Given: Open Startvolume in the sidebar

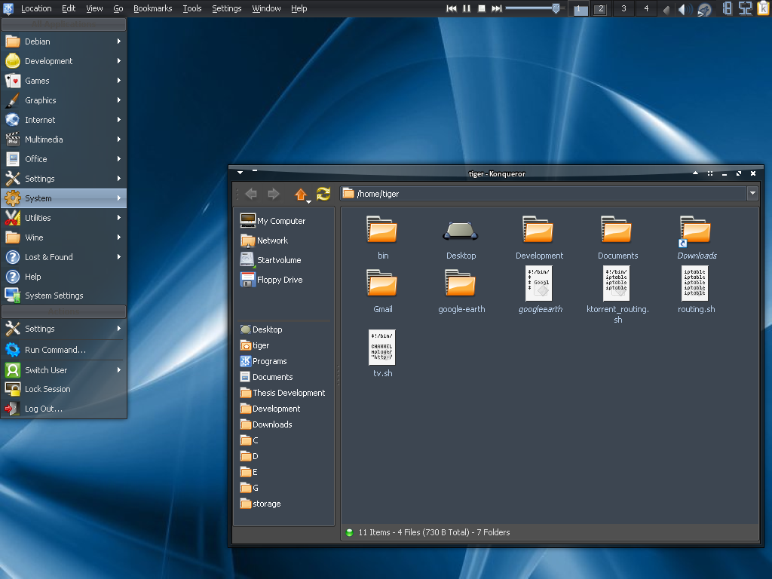Looking at the screenshot, I should pos(271,259).
